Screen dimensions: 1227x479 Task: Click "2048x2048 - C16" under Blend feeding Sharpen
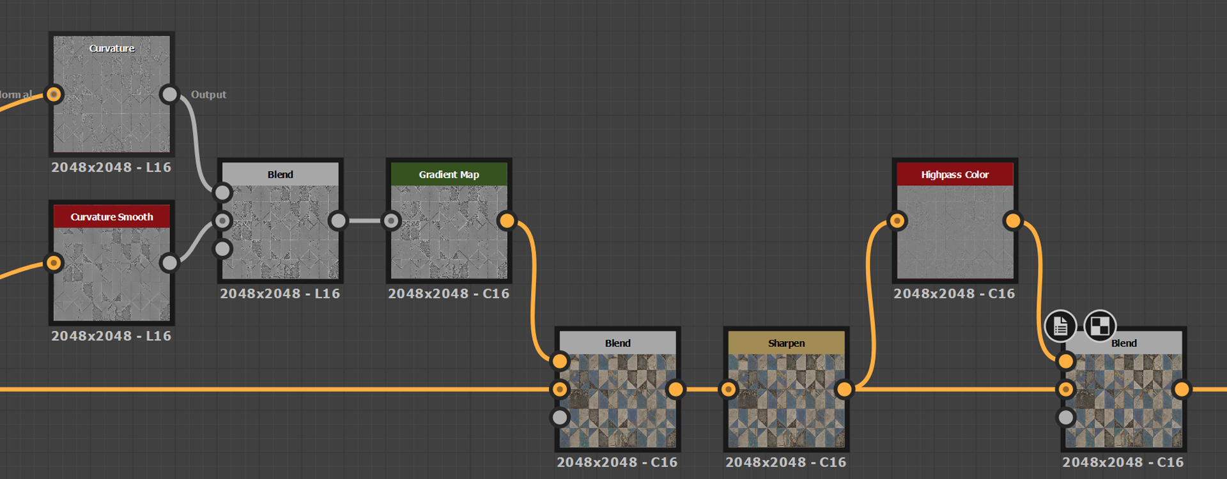point(617,462)
